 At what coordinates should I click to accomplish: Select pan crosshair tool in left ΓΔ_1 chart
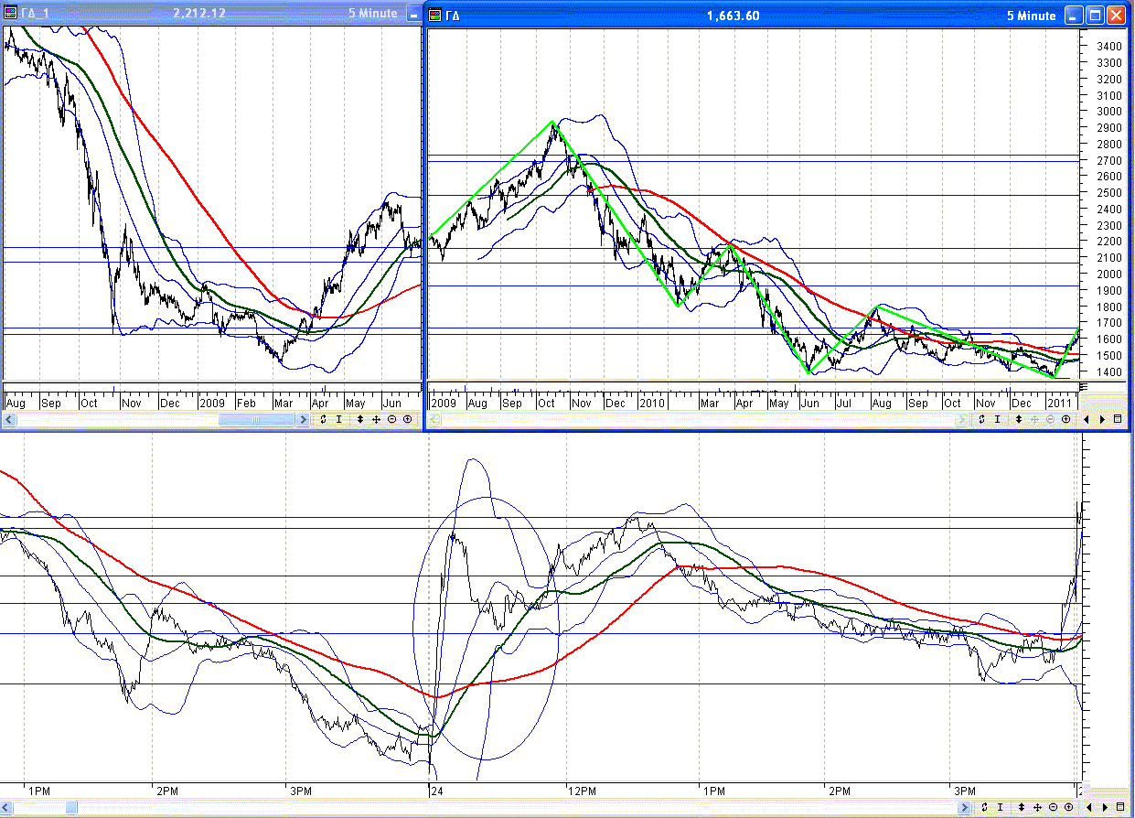click(x=376, y=419)
